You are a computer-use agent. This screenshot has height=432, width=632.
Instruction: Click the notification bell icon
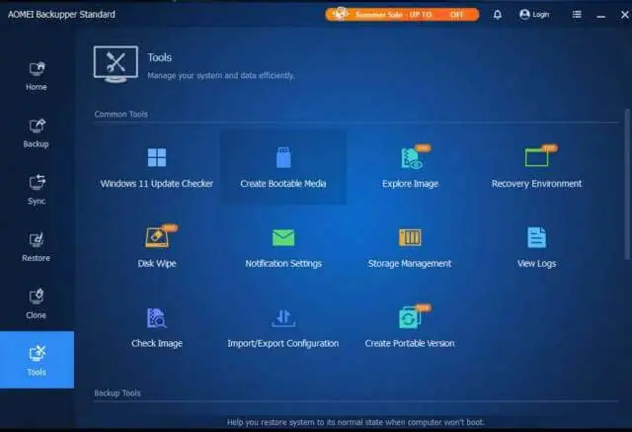click(x=498, y=15)
